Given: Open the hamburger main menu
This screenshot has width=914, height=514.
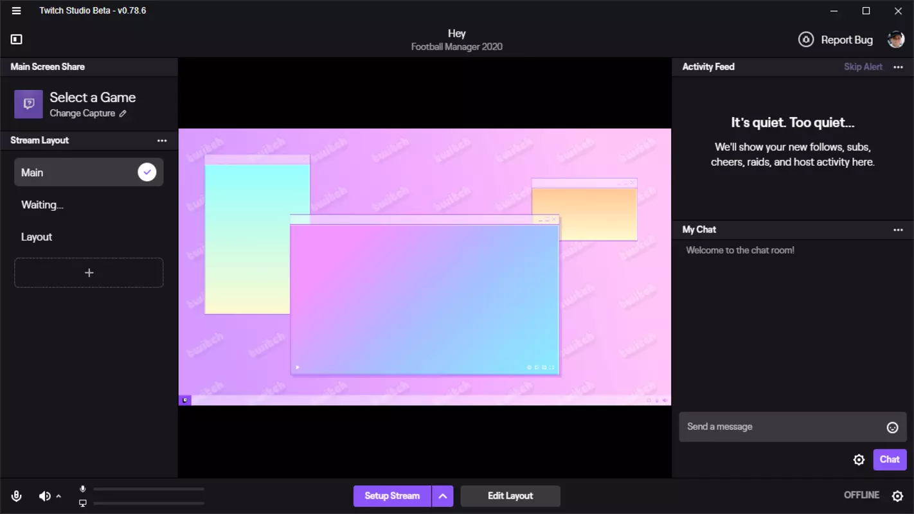Looking at the screenshot, I should click(x=17, y=10).
